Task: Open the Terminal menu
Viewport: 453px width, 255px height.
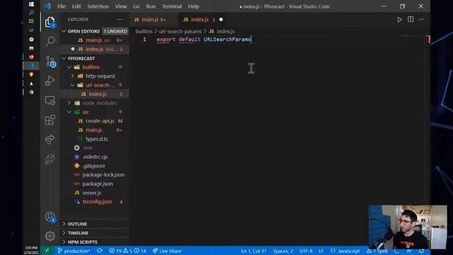Action: [171, 6]
